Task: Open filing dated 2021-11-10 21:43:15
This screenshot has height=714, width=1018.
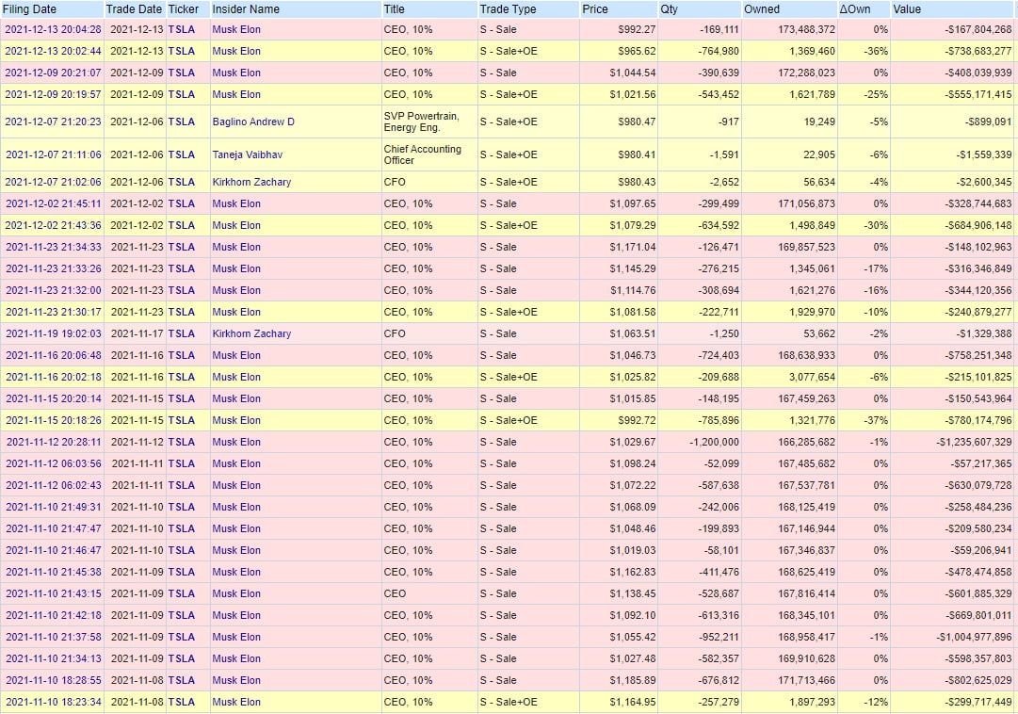Action: (x=54, y=593)
